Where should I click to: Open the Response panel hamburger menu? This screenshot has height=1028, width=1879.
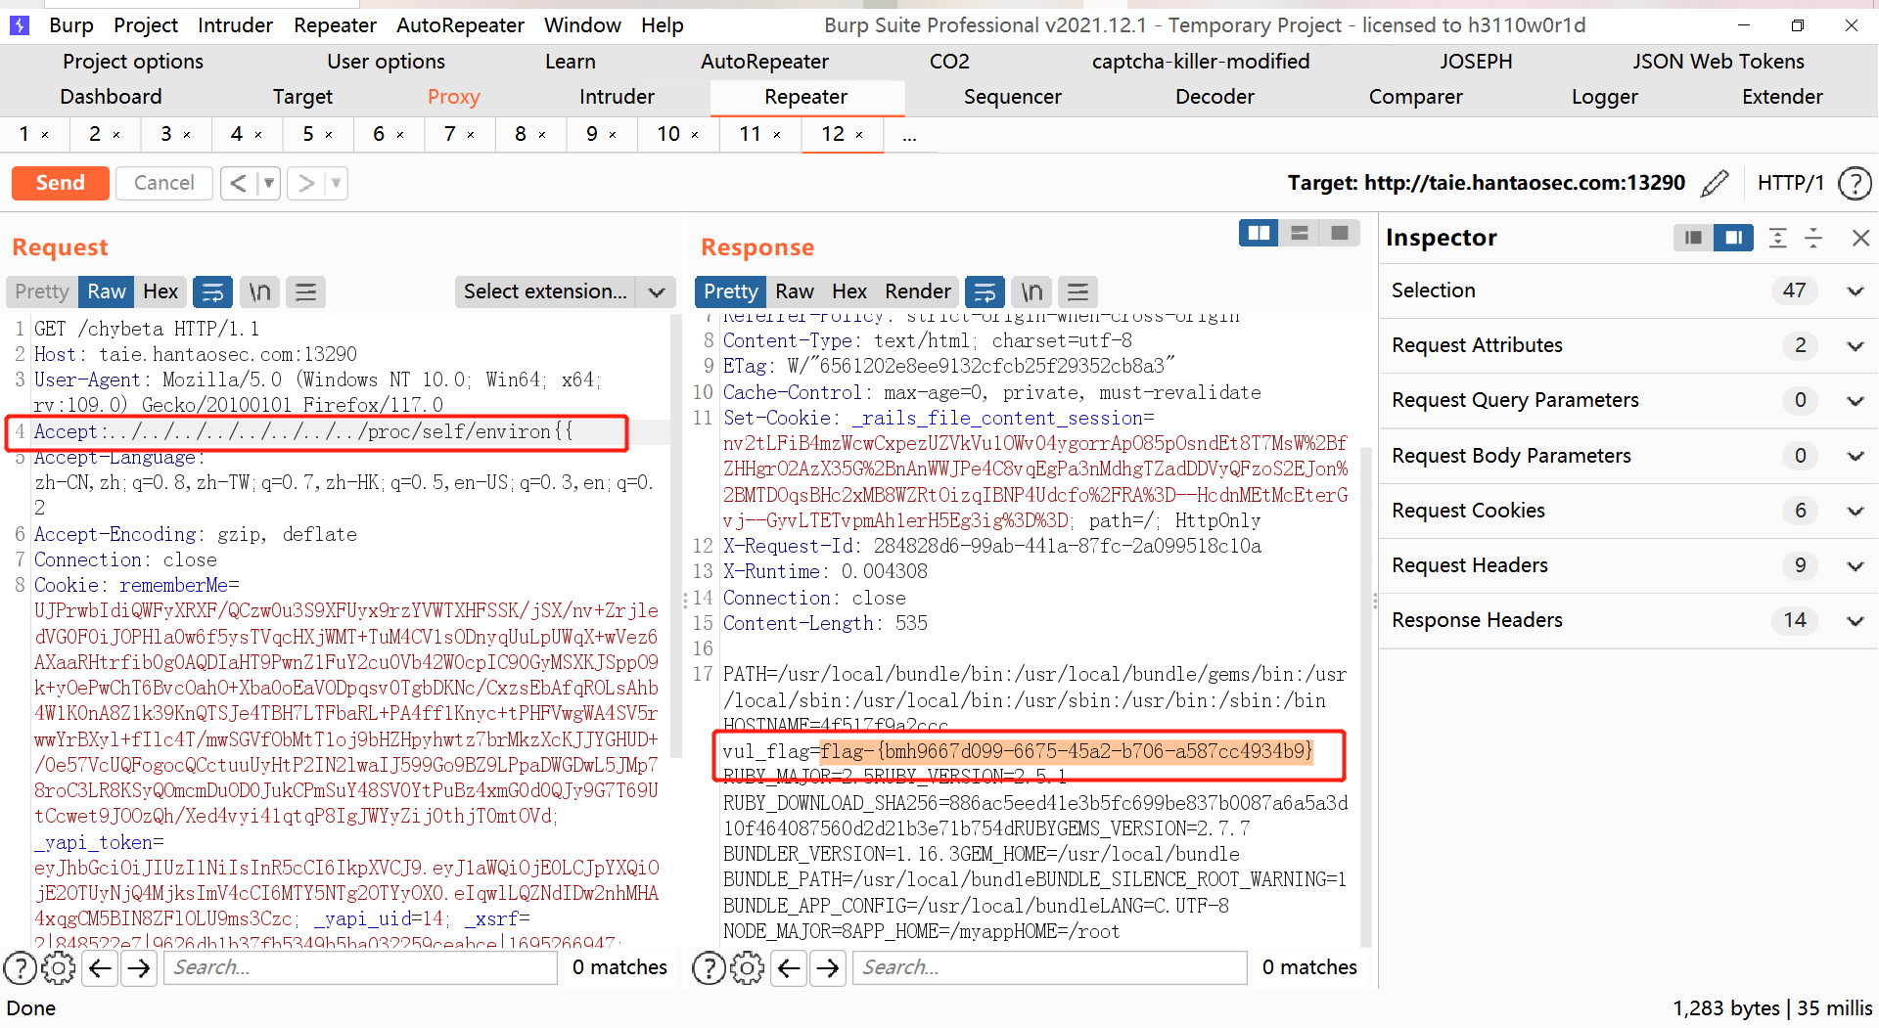(x=1077, y=291)
